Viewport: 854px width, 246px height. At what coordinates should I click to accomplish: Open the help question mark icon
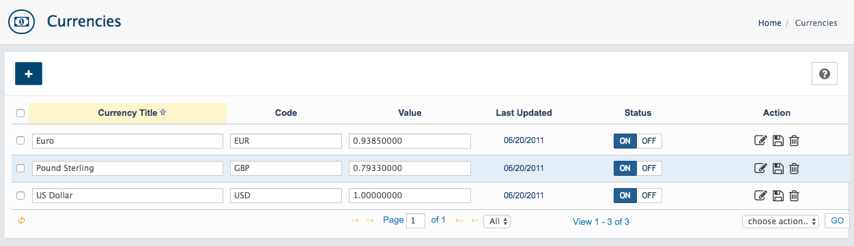tap(824, 74)
